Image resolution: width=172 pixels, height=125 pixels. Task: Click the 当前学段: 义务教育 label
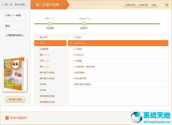point(136,5)
